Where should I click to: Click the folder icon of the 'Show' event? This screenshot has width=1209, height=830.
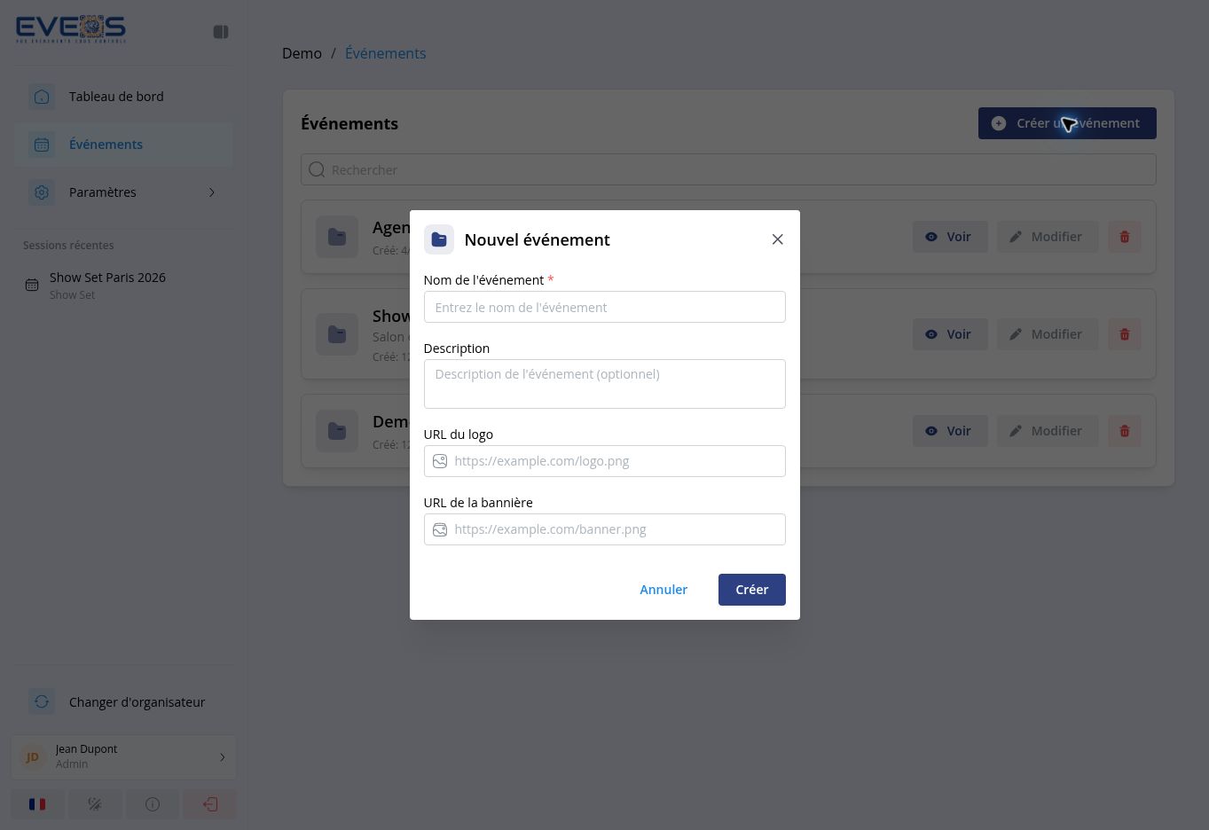point(337,334)
